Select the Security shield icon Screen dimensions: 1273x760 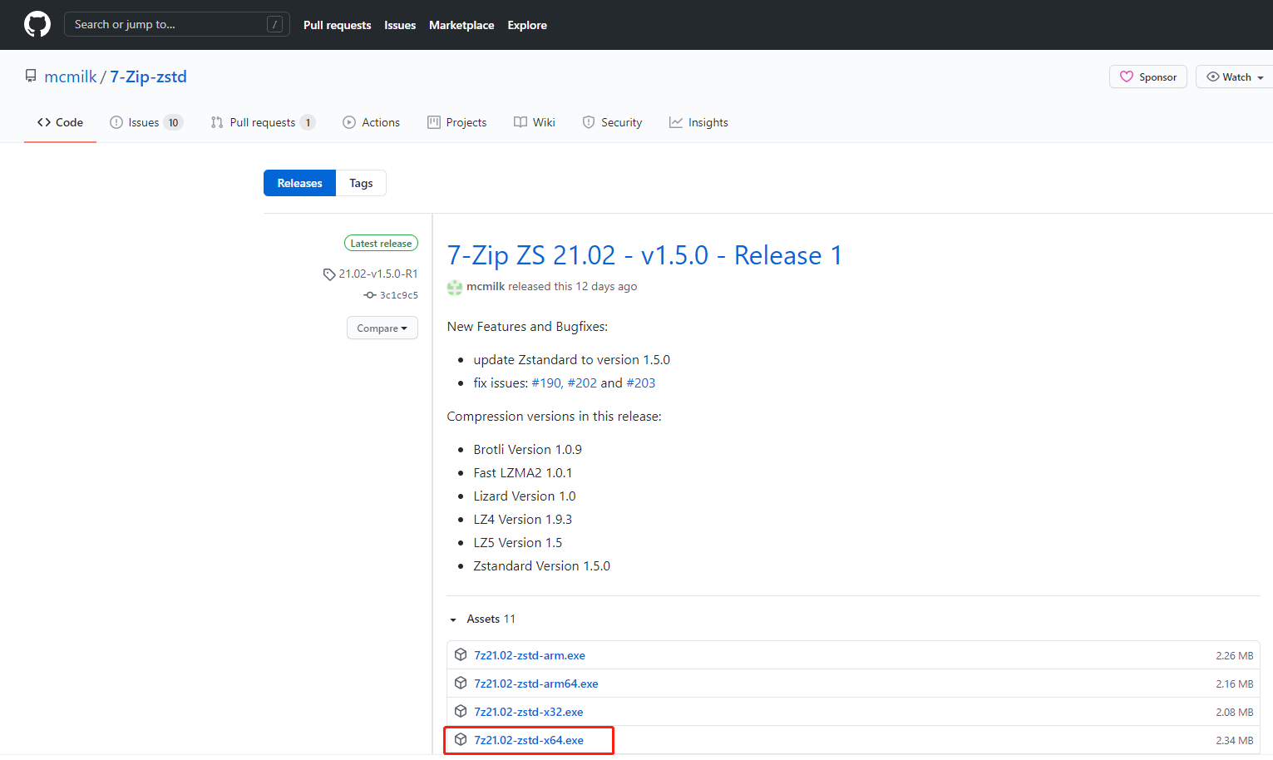[x=589, y=122]
